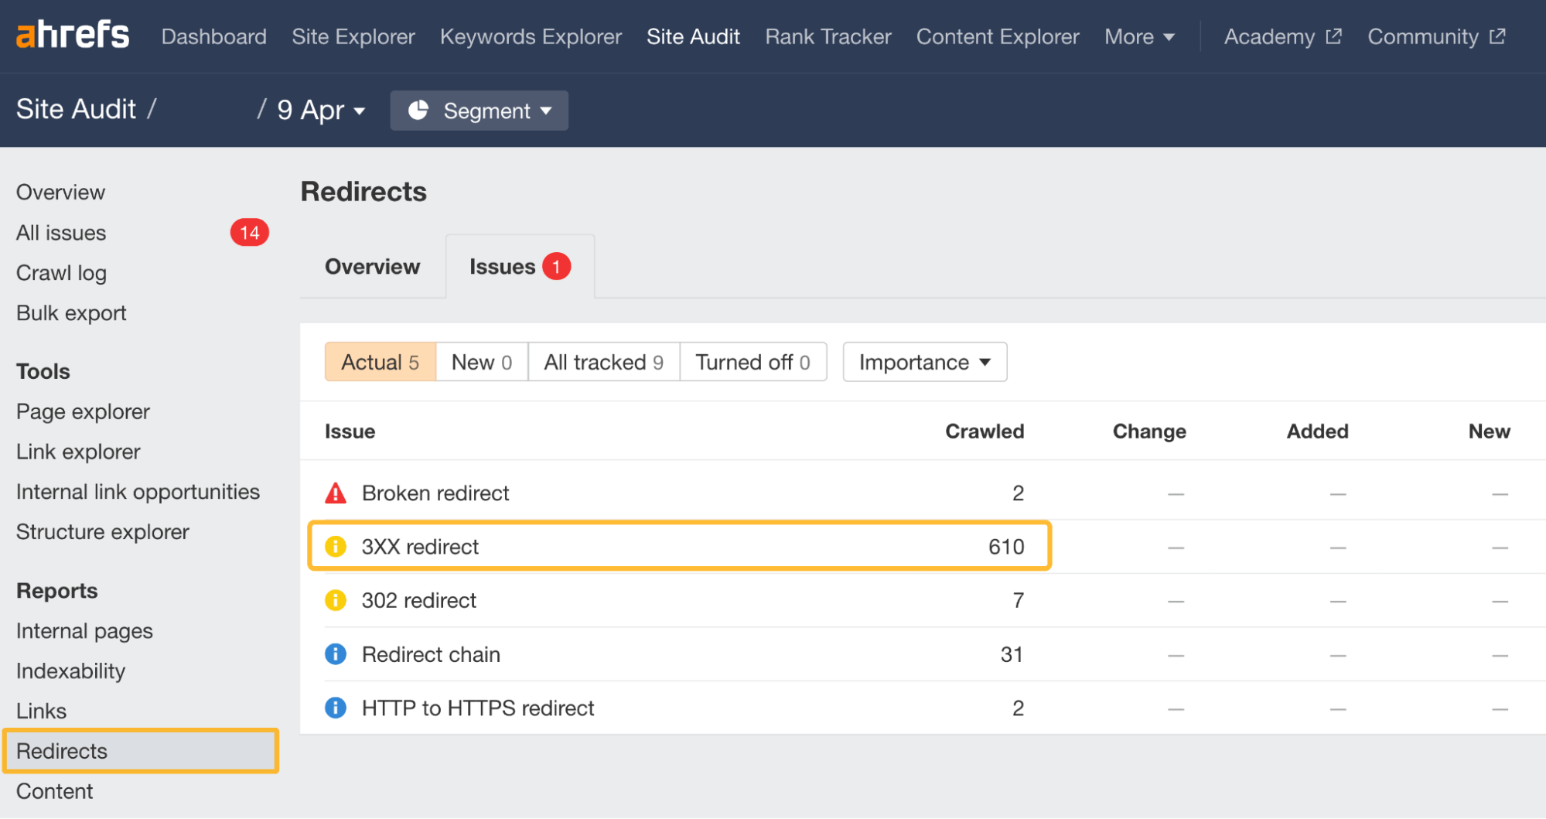Toggle the 'New 0' issues filter

point(481,361)
